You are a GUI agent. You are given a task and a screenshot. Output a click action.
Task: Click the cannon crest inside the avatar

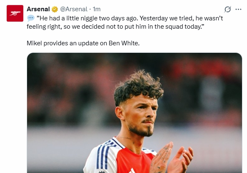[15, 13]
